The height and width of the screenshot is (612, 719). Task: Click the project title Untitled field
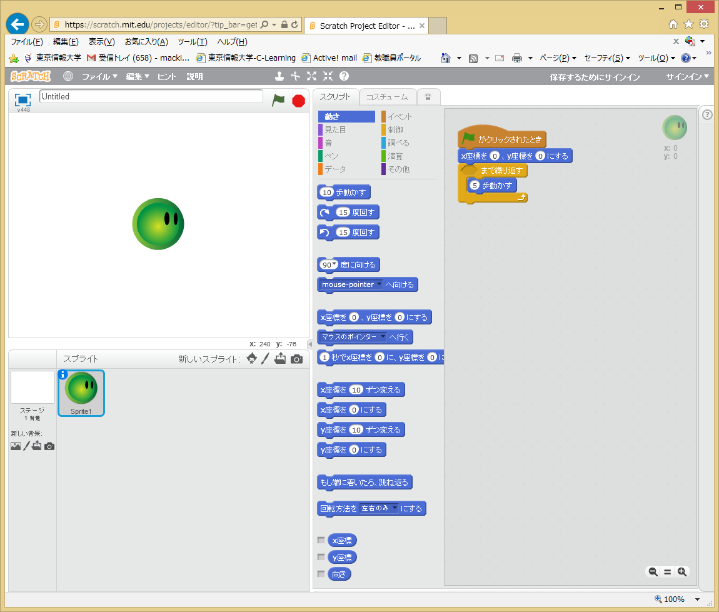pos(151,96)
